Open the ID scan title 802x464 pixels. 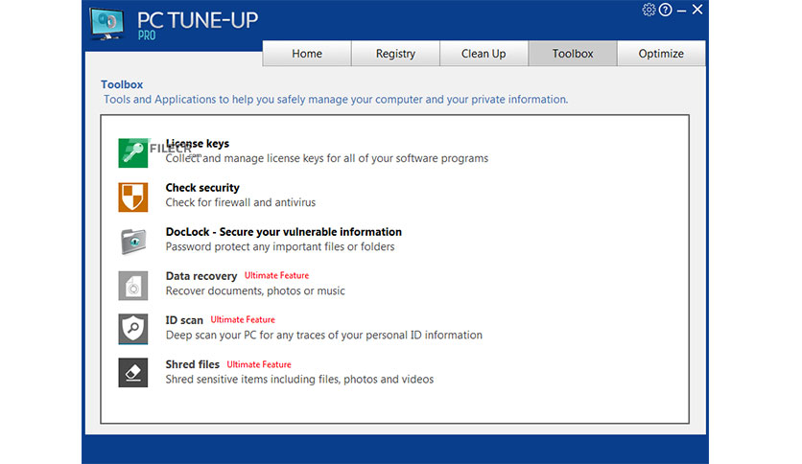(x=184, y=320)
